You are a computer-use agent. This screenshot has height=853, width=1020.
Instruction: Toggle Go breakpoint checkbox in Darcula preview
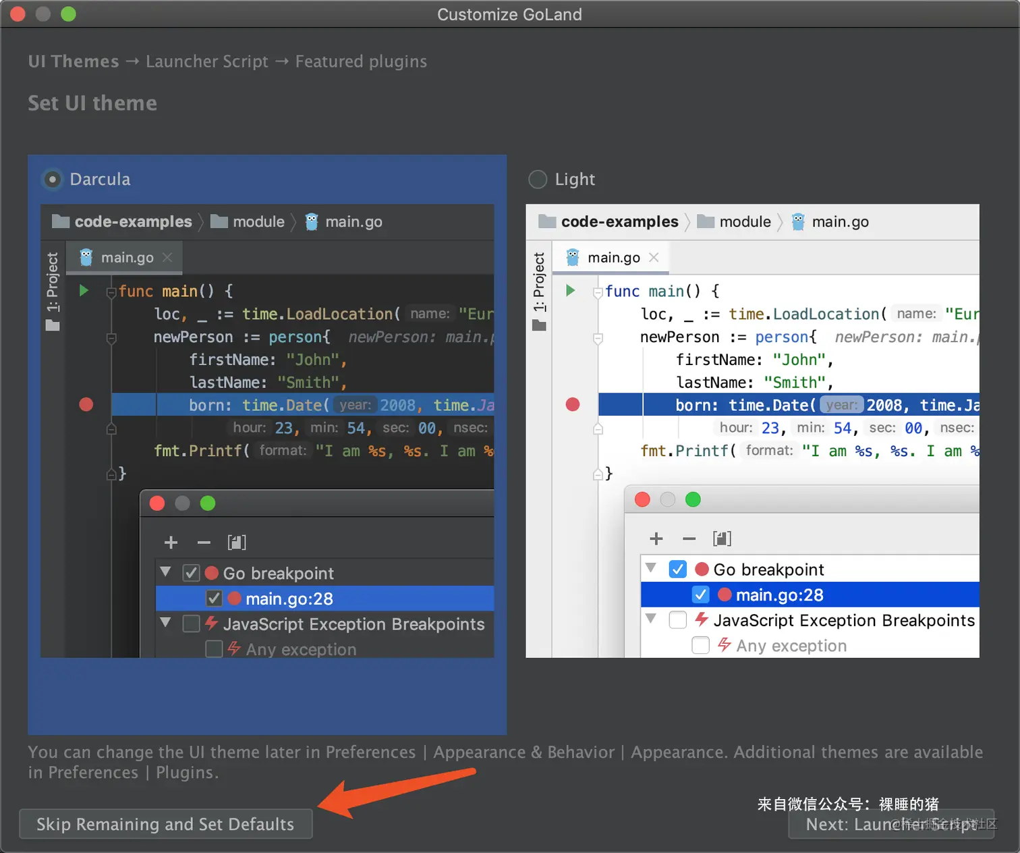[x=192, y=574]
